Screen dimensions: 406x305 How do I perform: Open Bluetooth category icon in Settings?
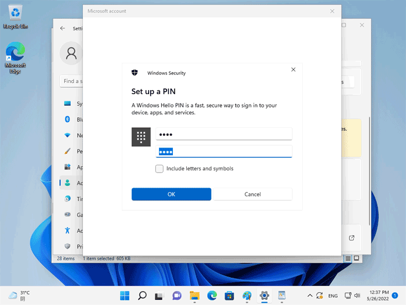(x=67, y=119)
